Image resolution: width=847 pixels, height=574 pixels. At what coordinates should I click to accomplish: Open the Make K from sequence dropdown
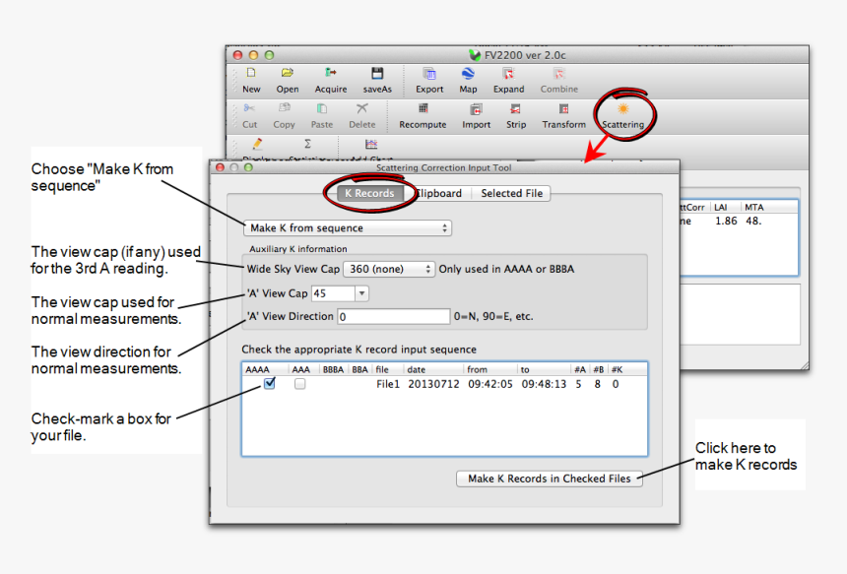tap(348, 227)
